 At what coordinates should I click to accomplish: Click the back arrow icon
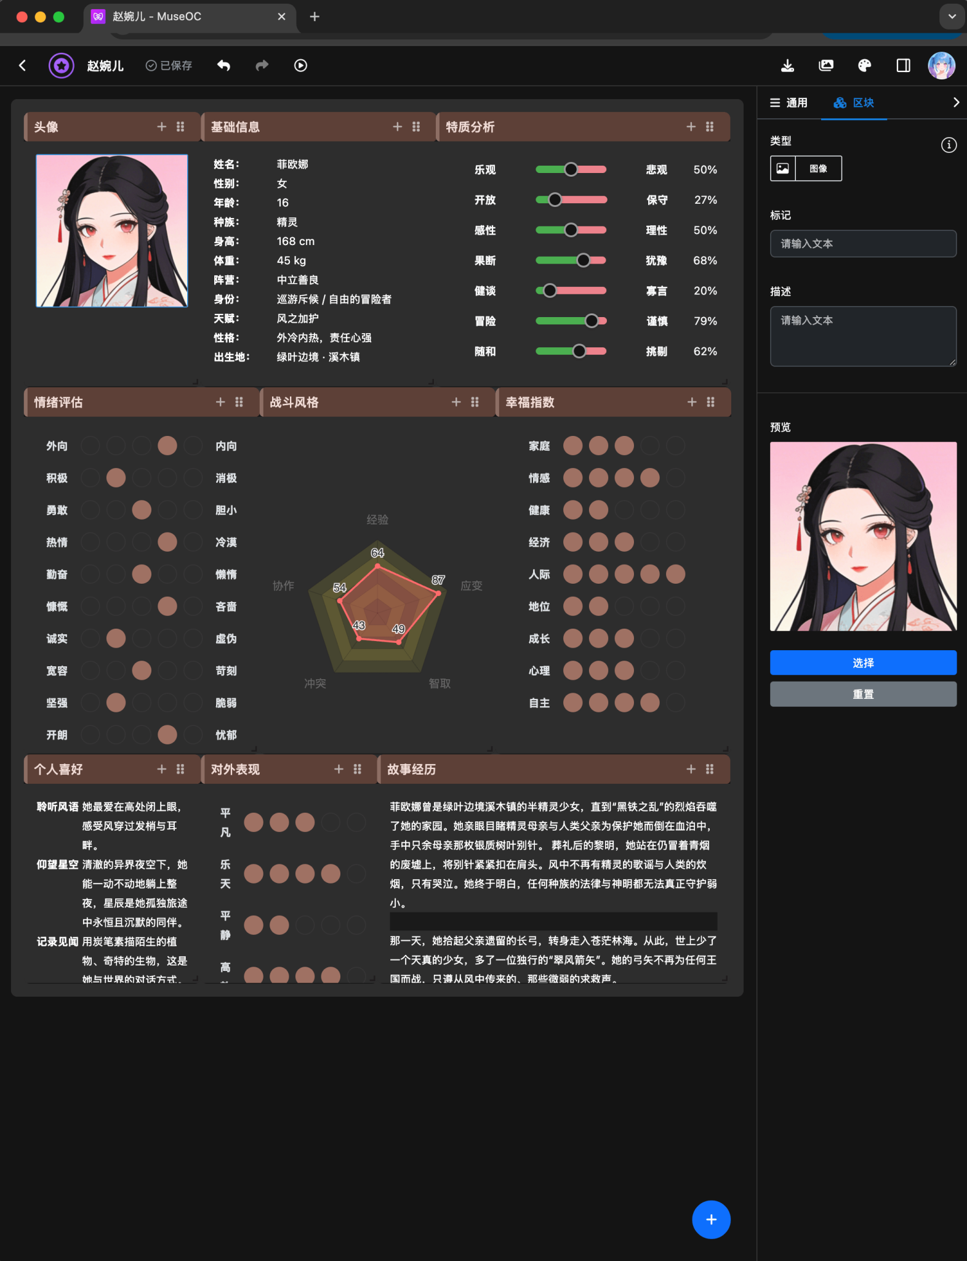tap(23, 65)
